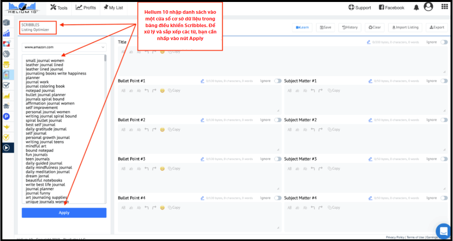Switch on Ignore for Subject Matter #4
The image size is (453, 241).
pyautogui.click(x=444, y=198)
